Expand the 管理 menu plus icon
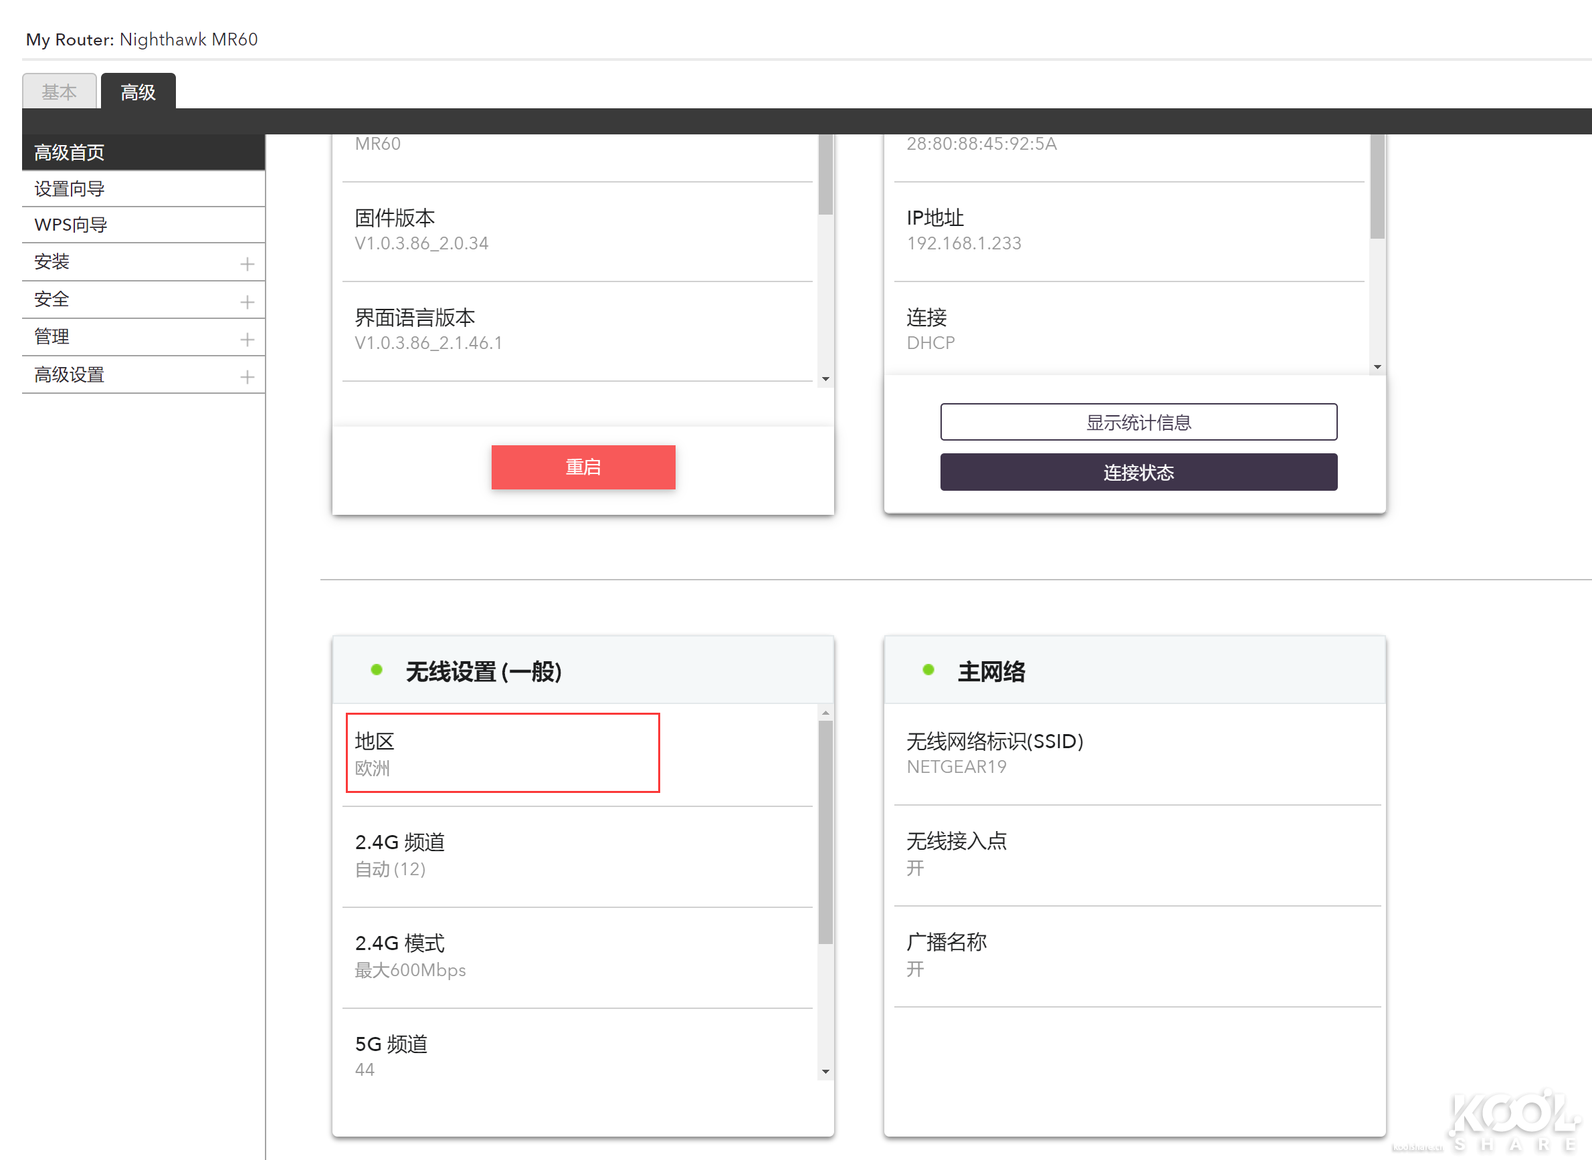This screenshot has width=1592, height=1160. coord(247,339)
